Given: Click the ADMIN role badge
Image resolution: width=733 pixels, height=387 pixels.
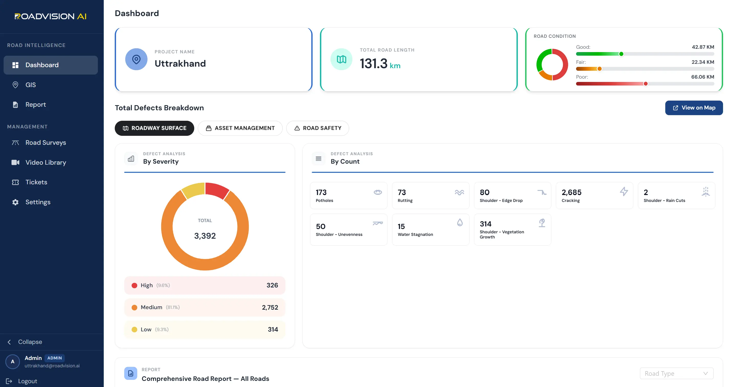Looking at the screenshot, I should [54, 358].
